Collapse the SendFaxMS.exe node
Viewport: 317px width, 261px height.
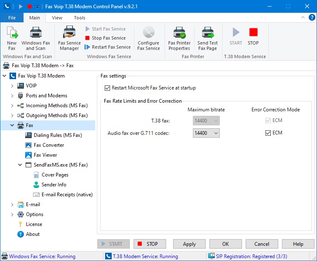(20, 165)
